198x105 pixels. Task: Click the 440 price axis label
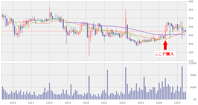point(191,35)
